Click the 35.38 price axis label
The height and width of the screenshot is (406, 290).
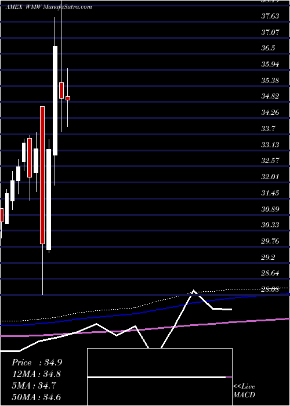(270, 80)
